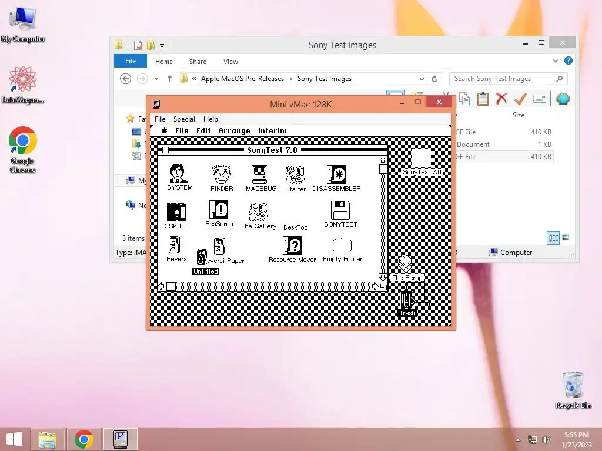
Task: Click SonyTest window scroll right arrow
Action: click(374, 287)
